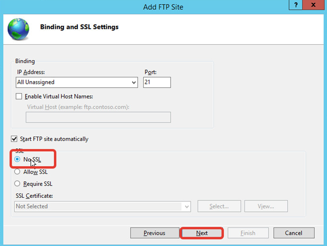Go to the Next wizard page

202,233
